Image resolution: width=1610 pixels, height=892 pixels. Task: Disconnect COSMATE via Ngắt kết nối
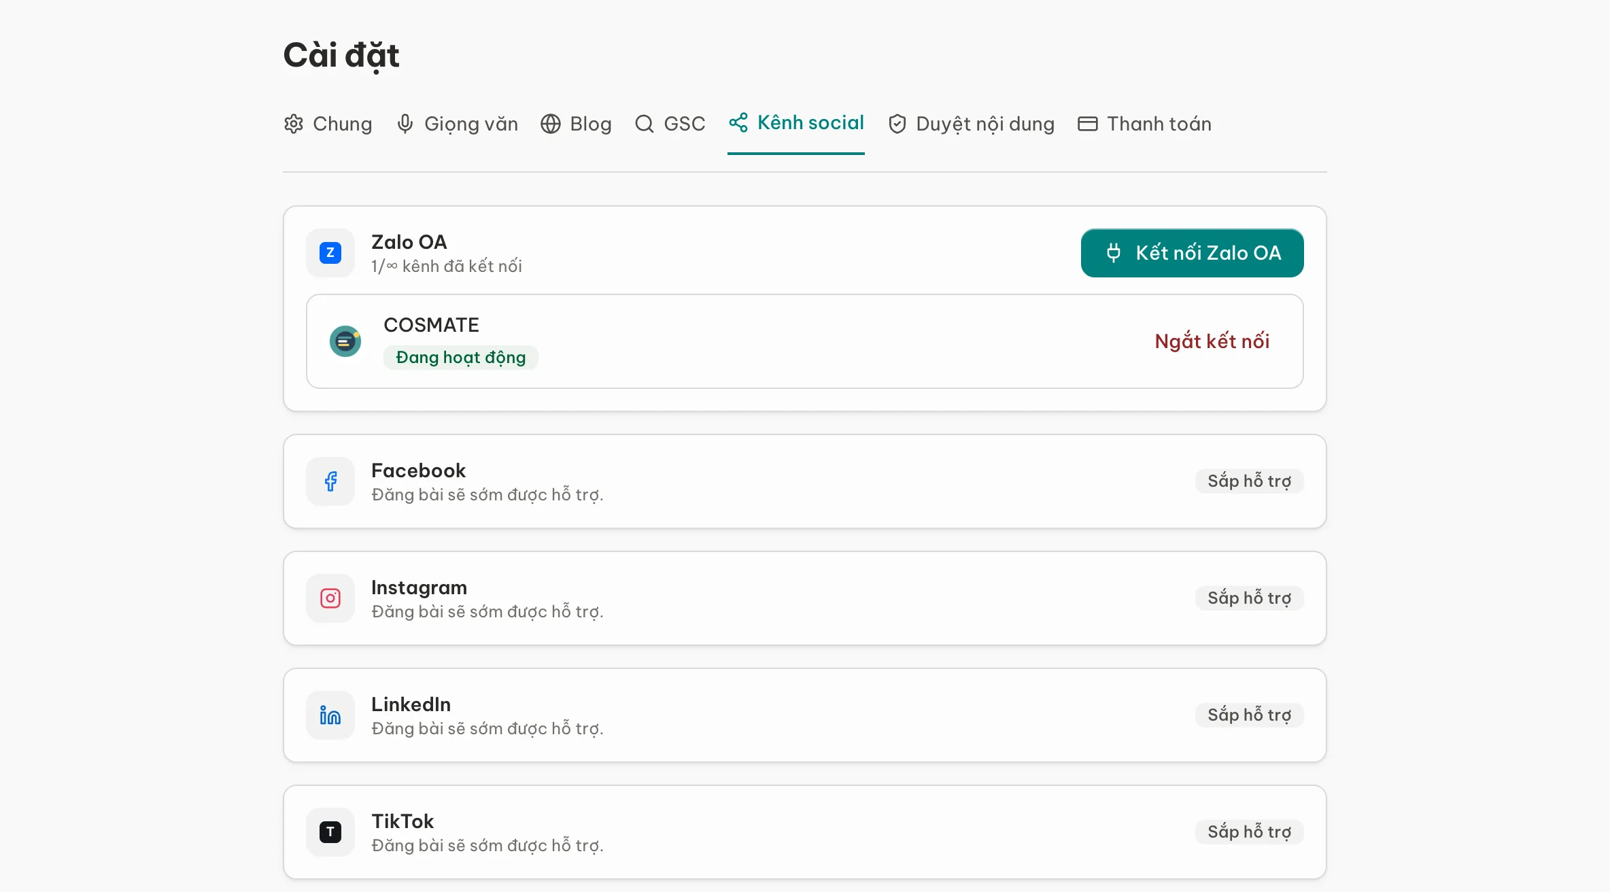tap(1212, 341)
